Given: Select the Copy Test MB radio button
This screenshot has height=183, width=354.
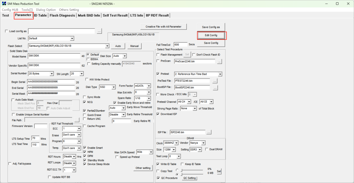Looking at the screenshot, I should pyautogui.click(x=177, y=174).
